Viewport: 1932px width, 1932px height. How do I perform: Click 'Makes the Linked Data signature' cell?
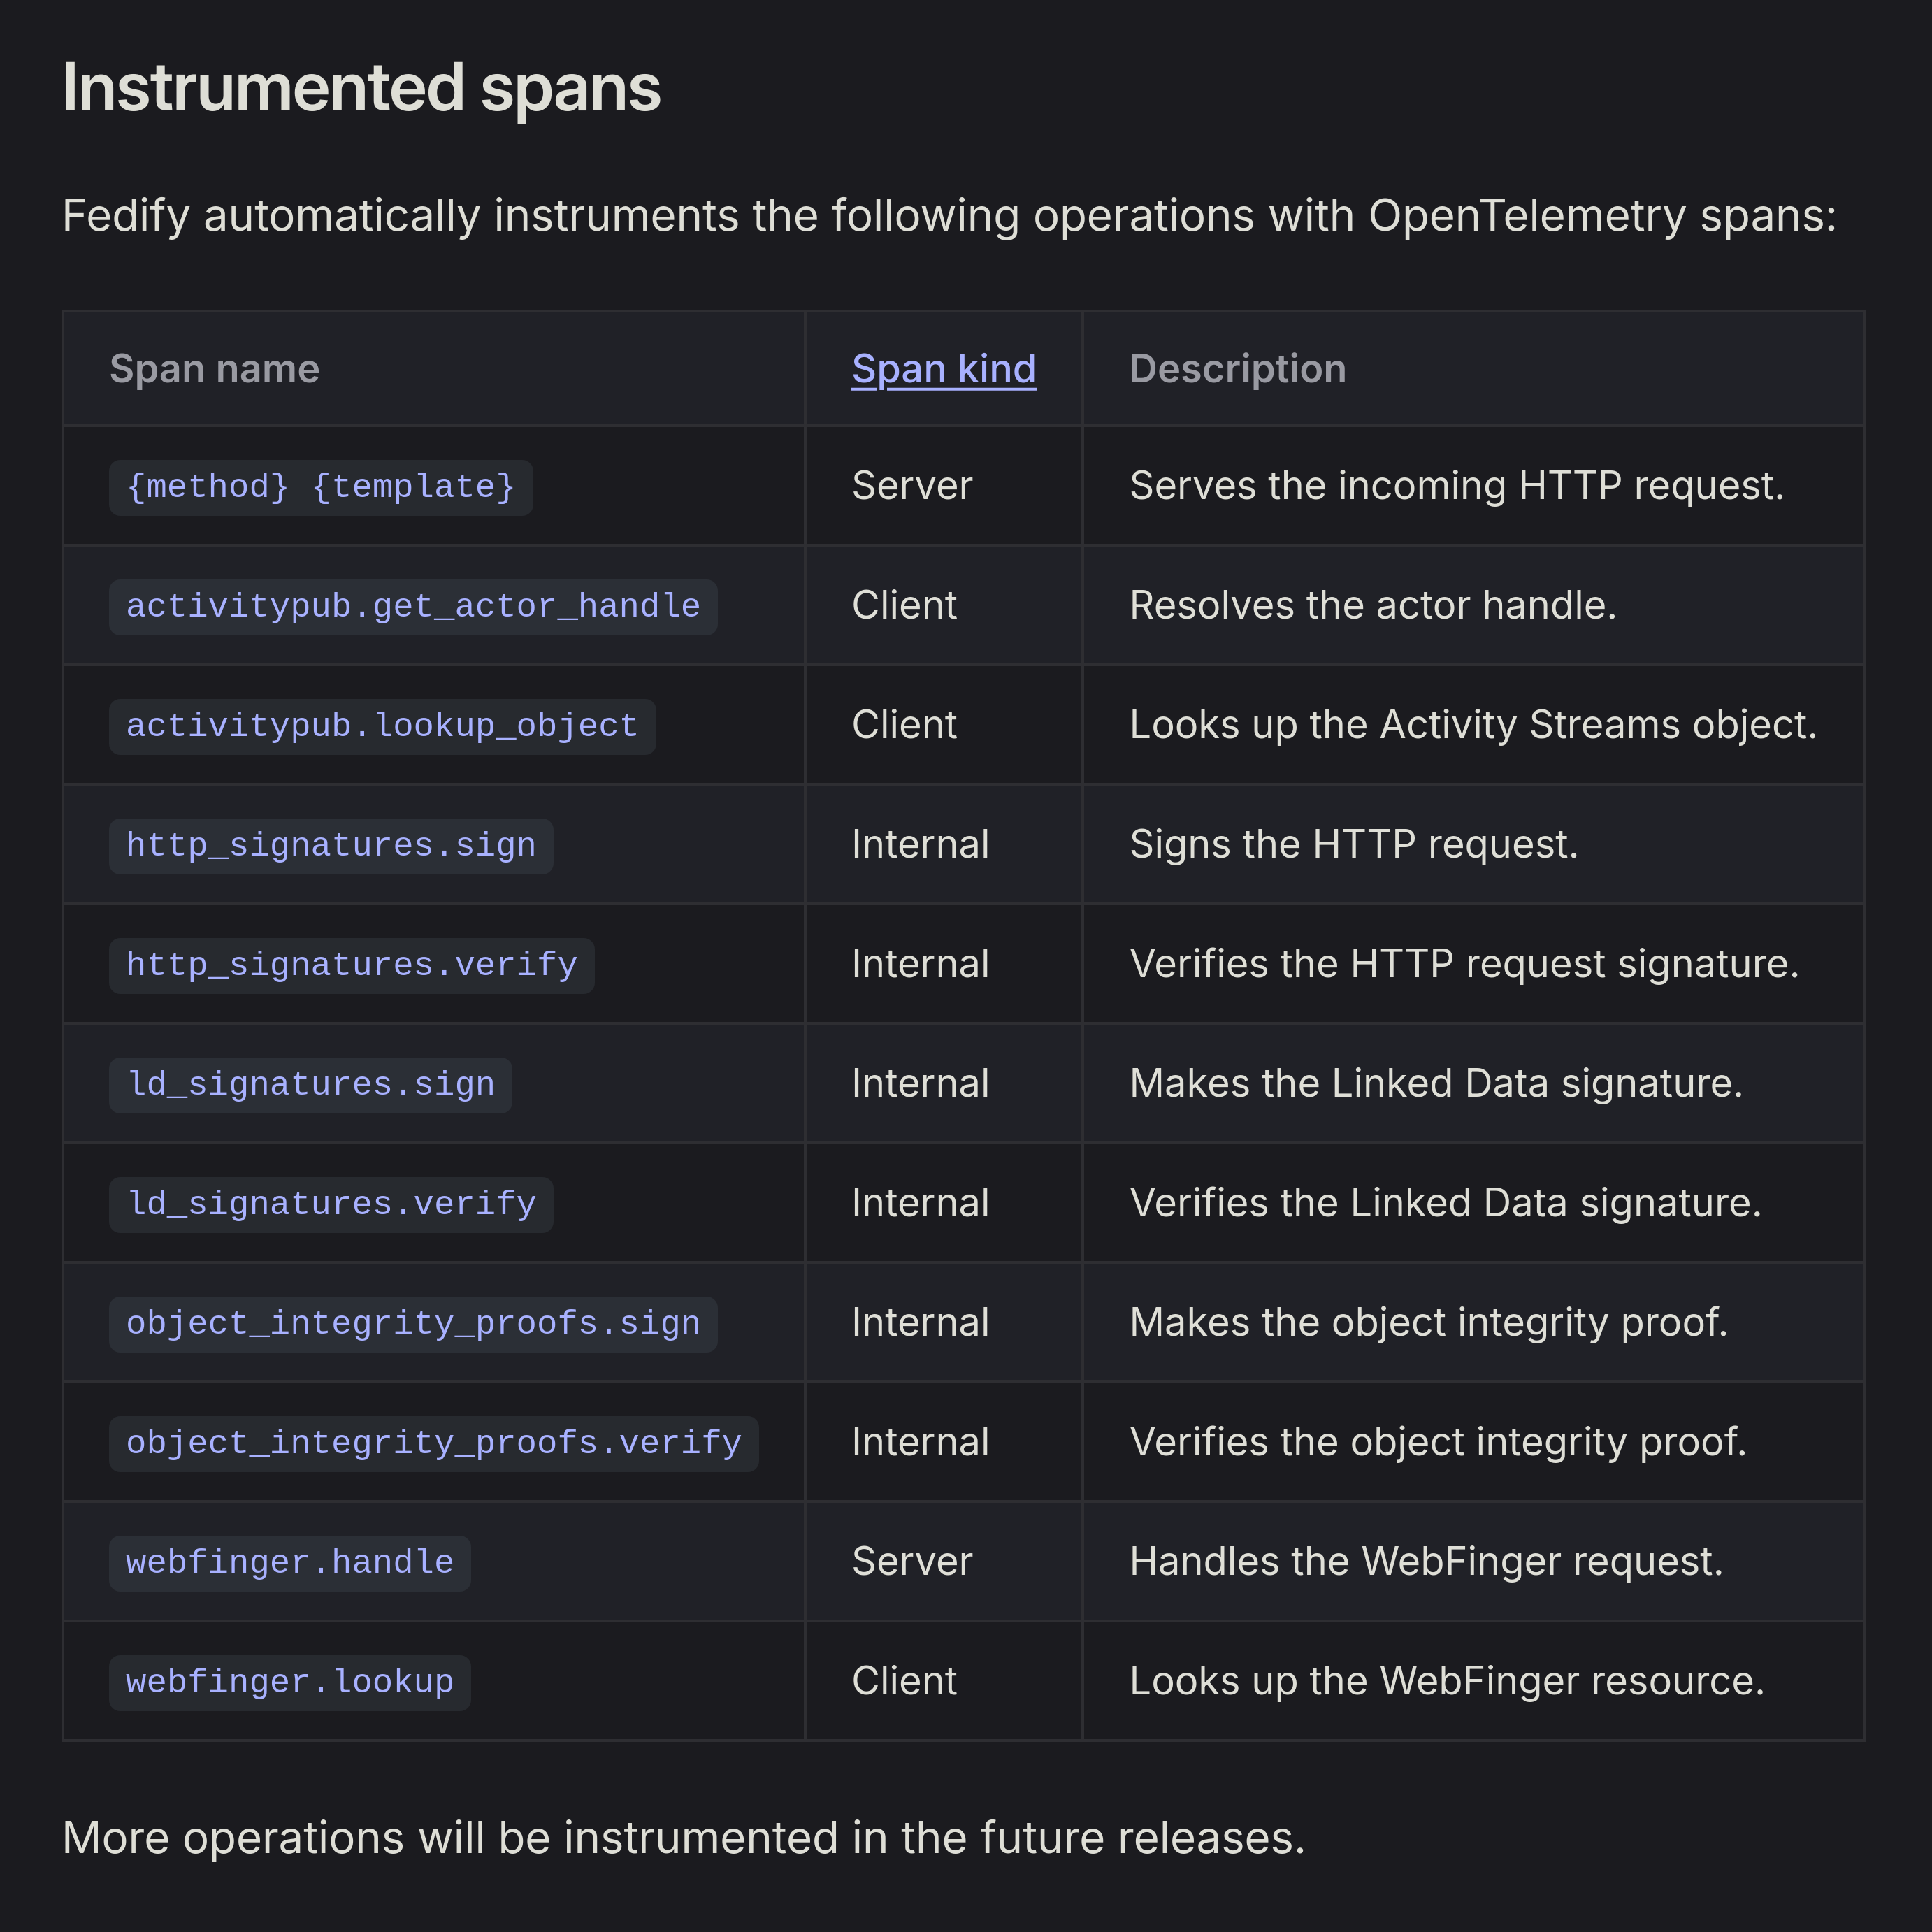click(1436, 1083)
